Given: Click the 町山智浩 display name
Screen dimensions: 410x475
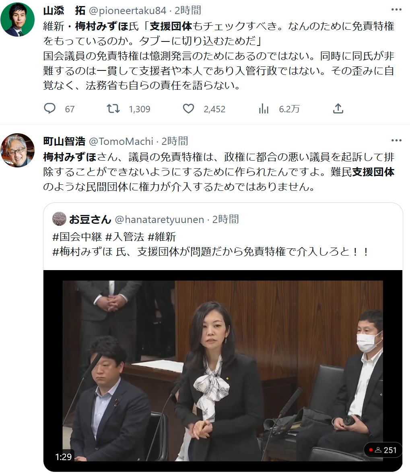Looking at the screenshot, I should [x=64, y=141].
